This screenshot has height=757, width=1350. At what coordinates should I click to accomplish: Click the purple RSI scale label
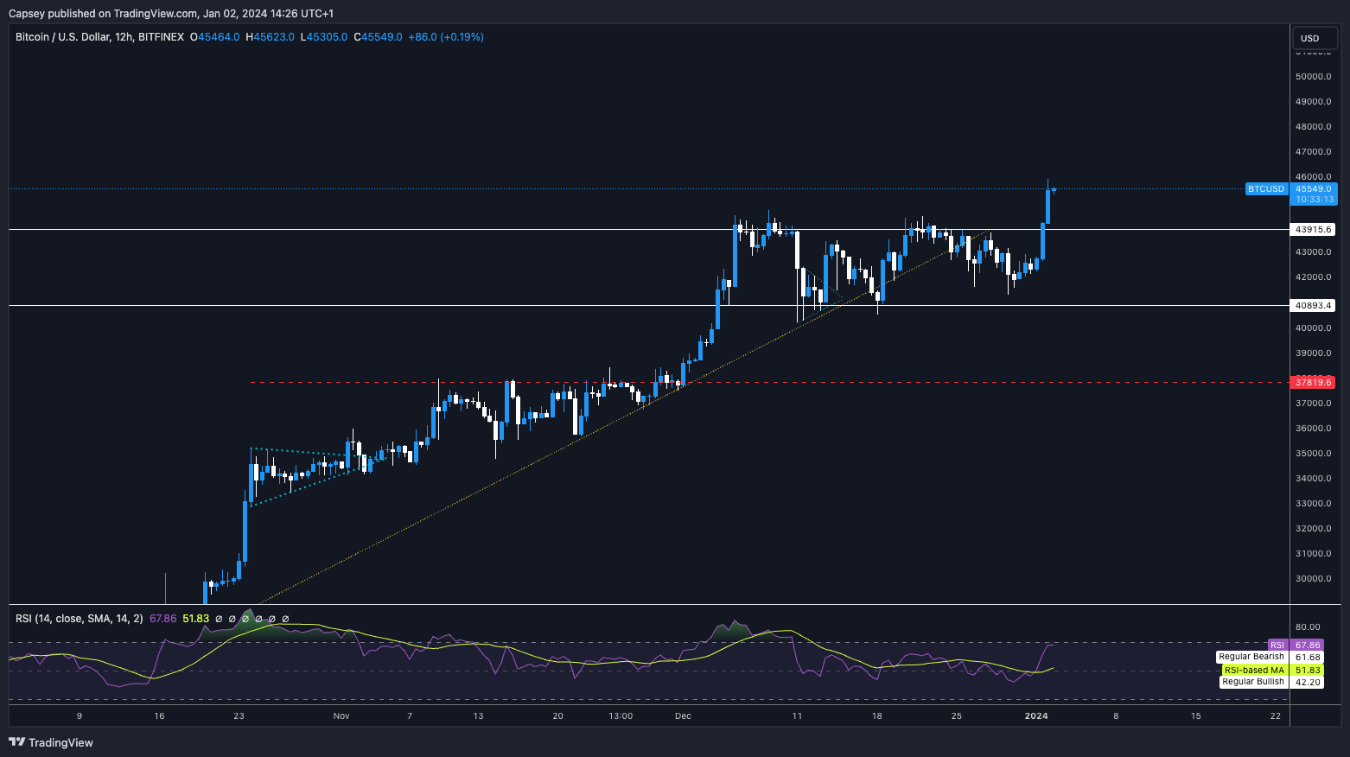coord(1277,646)
